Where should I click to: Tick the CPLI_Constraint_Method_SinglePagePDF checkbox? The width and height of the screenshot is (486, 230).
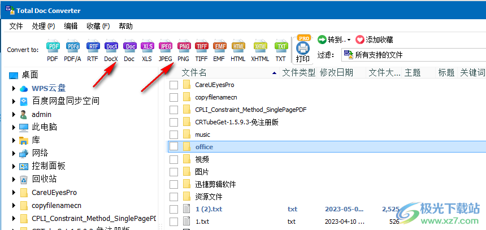point(174,110)
